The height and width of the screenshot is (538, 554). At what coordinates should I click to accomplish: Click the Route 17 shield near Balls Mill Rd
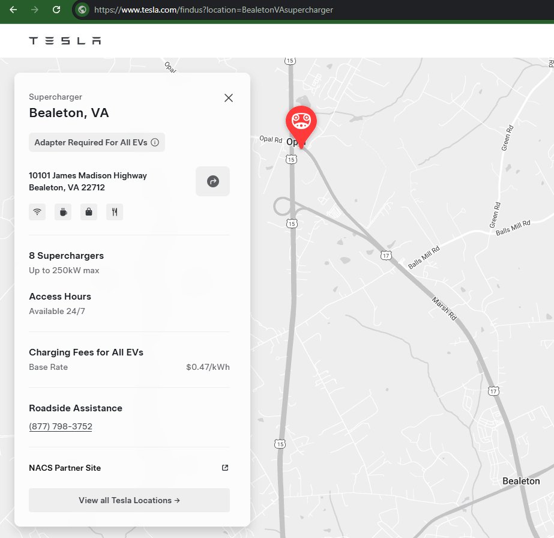coord(386,255)
